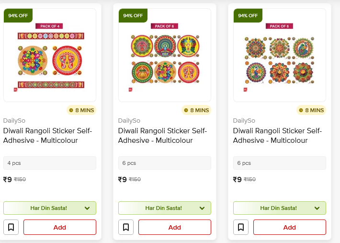Expand Har Din Sasta offer on rightmost product
The width and height of the screenshot is (340, 243).
(317, 208)
